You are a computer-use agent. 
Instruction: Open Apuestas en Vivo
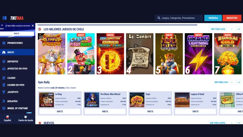click(x=17, y=68)
